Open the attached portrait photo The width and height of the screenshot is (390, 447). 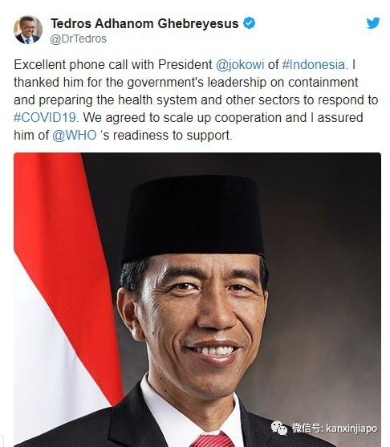pos(197,299)
